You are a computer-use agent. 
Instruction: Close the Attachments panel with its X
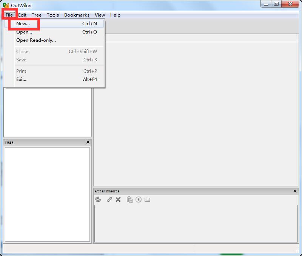[x=296, y=191]
